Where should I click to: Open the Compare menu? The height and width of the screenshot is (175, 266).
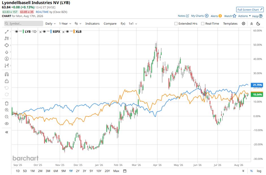pyautogui.click(x=110, y=24)
